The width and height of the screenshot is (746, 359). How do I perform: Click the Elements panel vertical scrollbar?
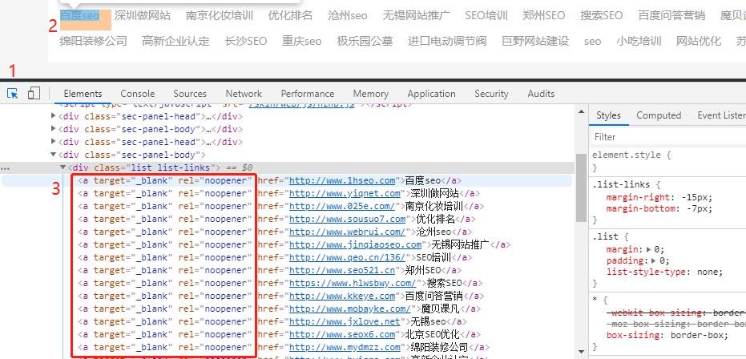pyautogui.click(x=582, y=188)
